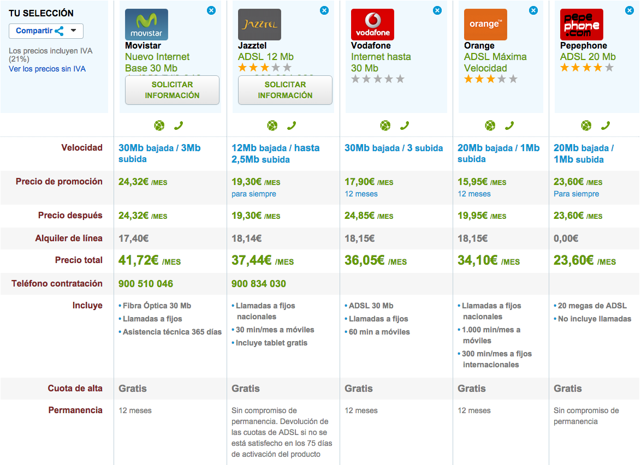The image size is (641, 465).
Task: Click 'No incluye llamadas' under Pepephone
Action: [595, 319]
